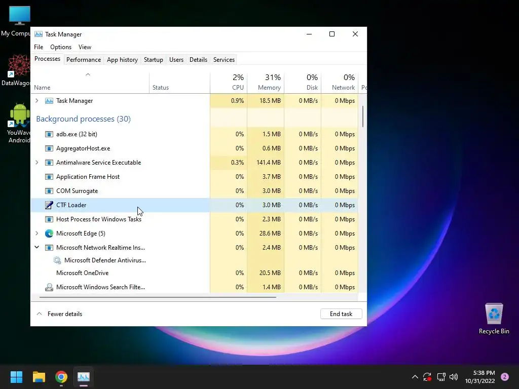This screenshot has height=389, width=519.
Task: Select the AggregatorHost.exe process name
Action: click(83, 148)
